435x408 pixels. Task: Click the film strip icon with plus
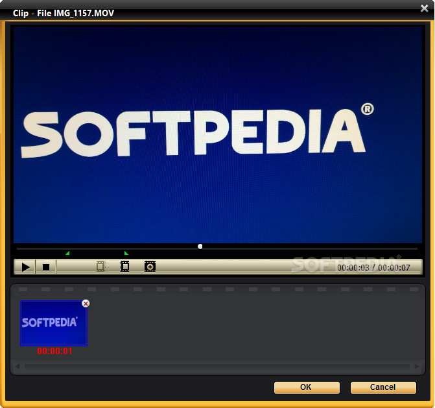click(150, 267)
